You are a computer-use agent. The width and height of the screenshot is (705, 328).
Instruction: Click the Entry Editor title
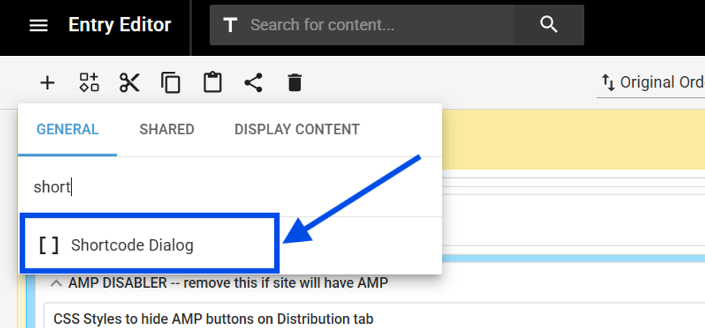tap(119, 25)
